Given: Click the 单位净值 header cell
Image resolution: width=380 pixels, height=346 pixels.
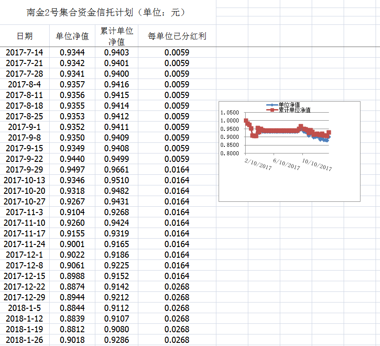Looking at the screenshot, I should [72, 36].
